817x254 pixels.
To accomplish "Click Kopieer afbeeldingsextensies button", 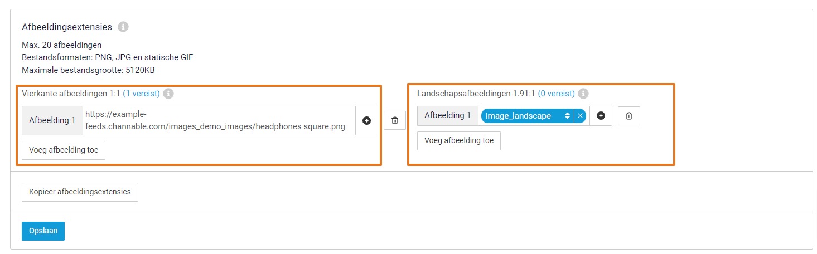I will pyautogui.click(x=80, y=192).
